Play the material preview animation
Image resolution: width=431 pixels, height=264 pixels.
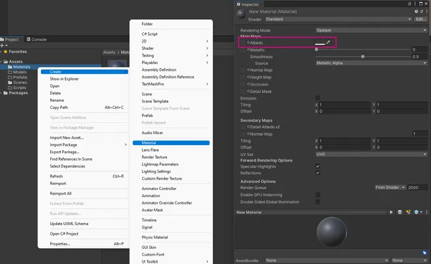[391, 212]
